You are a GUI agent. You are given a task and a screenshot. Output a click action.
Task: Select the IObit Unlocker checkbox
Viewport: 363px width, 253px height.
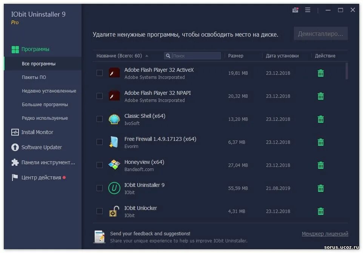[x=100, y=211]
